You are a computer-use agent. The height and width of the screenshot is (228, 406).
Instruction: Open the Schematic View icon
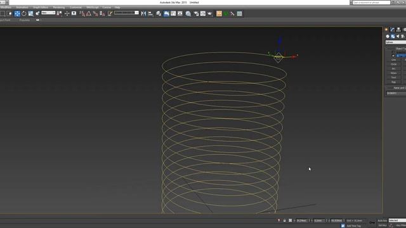pos(180,13)
